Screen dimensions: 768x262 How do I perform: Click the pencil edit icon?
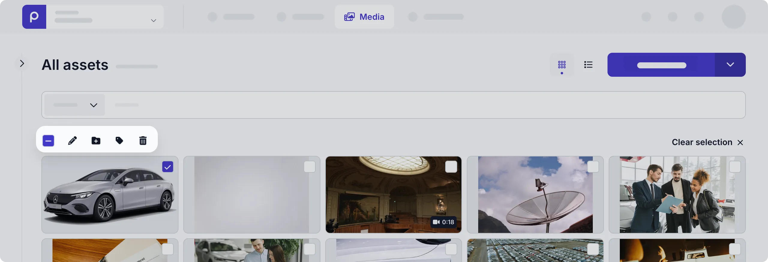tap(72, 141)
